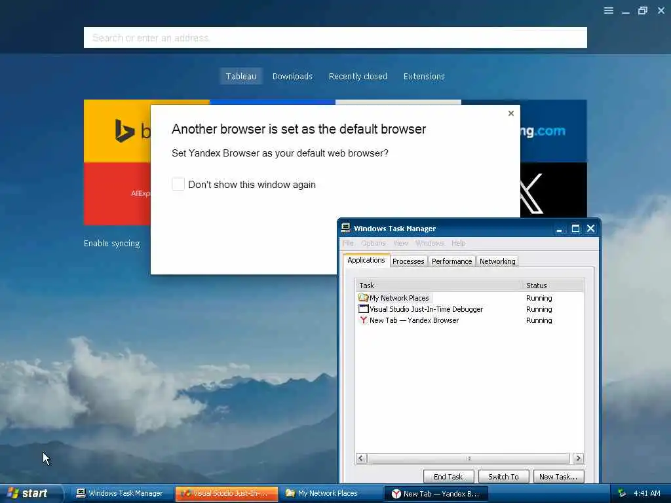Click left arrow of horizontal scrollbar
The height and width of the screenshot is (503, 671).
pos(361,458)
